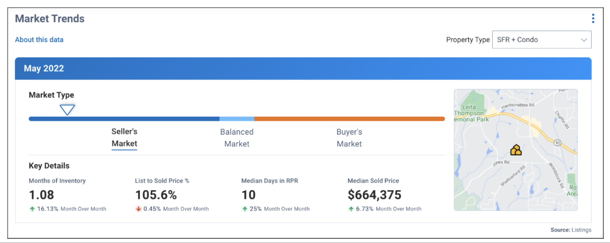The height and width of the screenshot is (243, 610).
Task: Click the 105.6% list to sold value
Action: click(x=156, y=195)
